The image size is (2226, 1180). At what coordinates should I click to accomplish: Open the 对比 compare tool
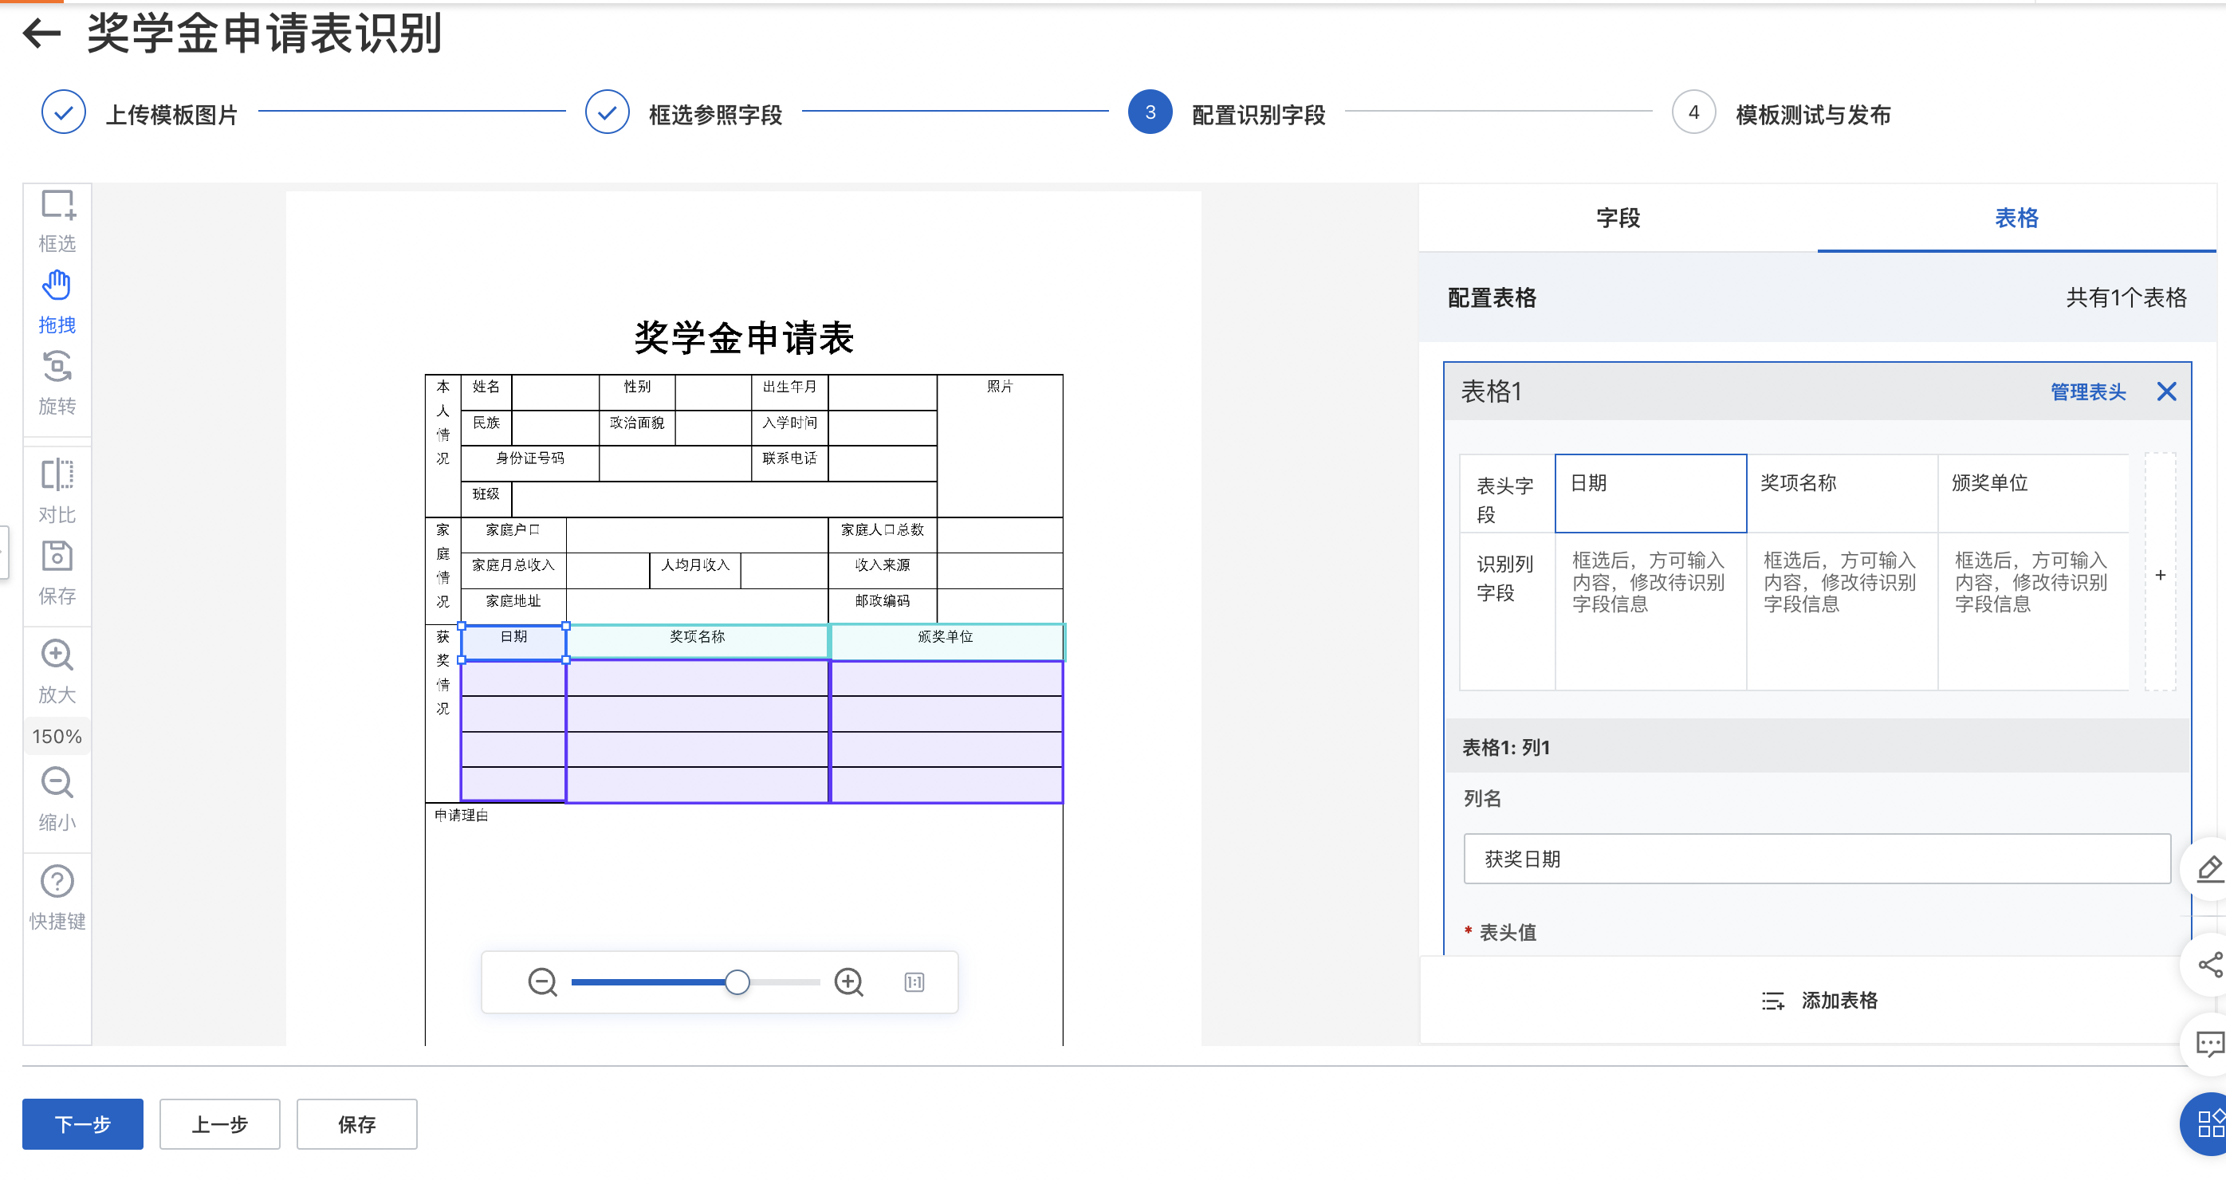point(57,491)
